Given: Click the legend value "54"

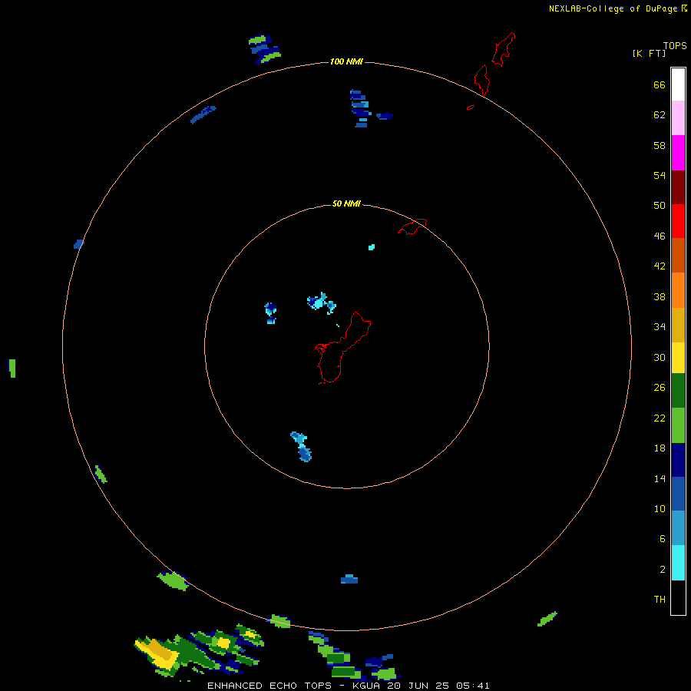Looking at the screenshot, I should tap(660, 175).
